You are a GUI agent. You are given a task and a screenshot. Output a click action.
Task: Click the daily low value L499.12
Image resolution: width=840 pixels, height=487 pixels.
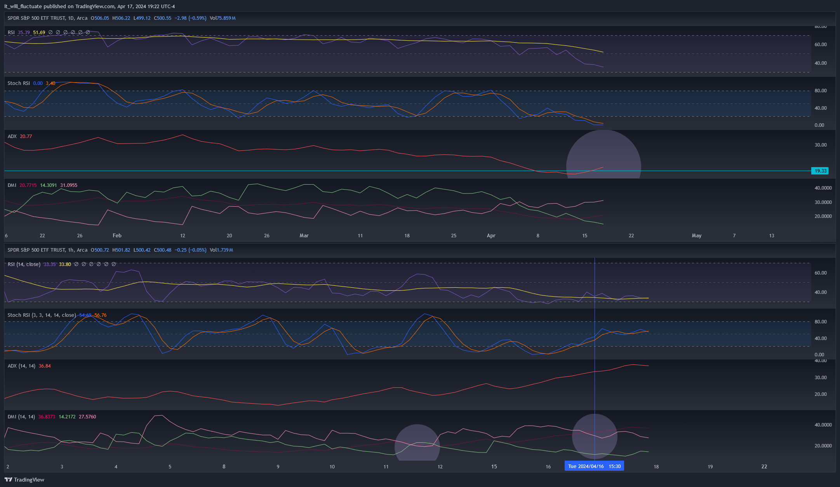(x=142, y=18)
